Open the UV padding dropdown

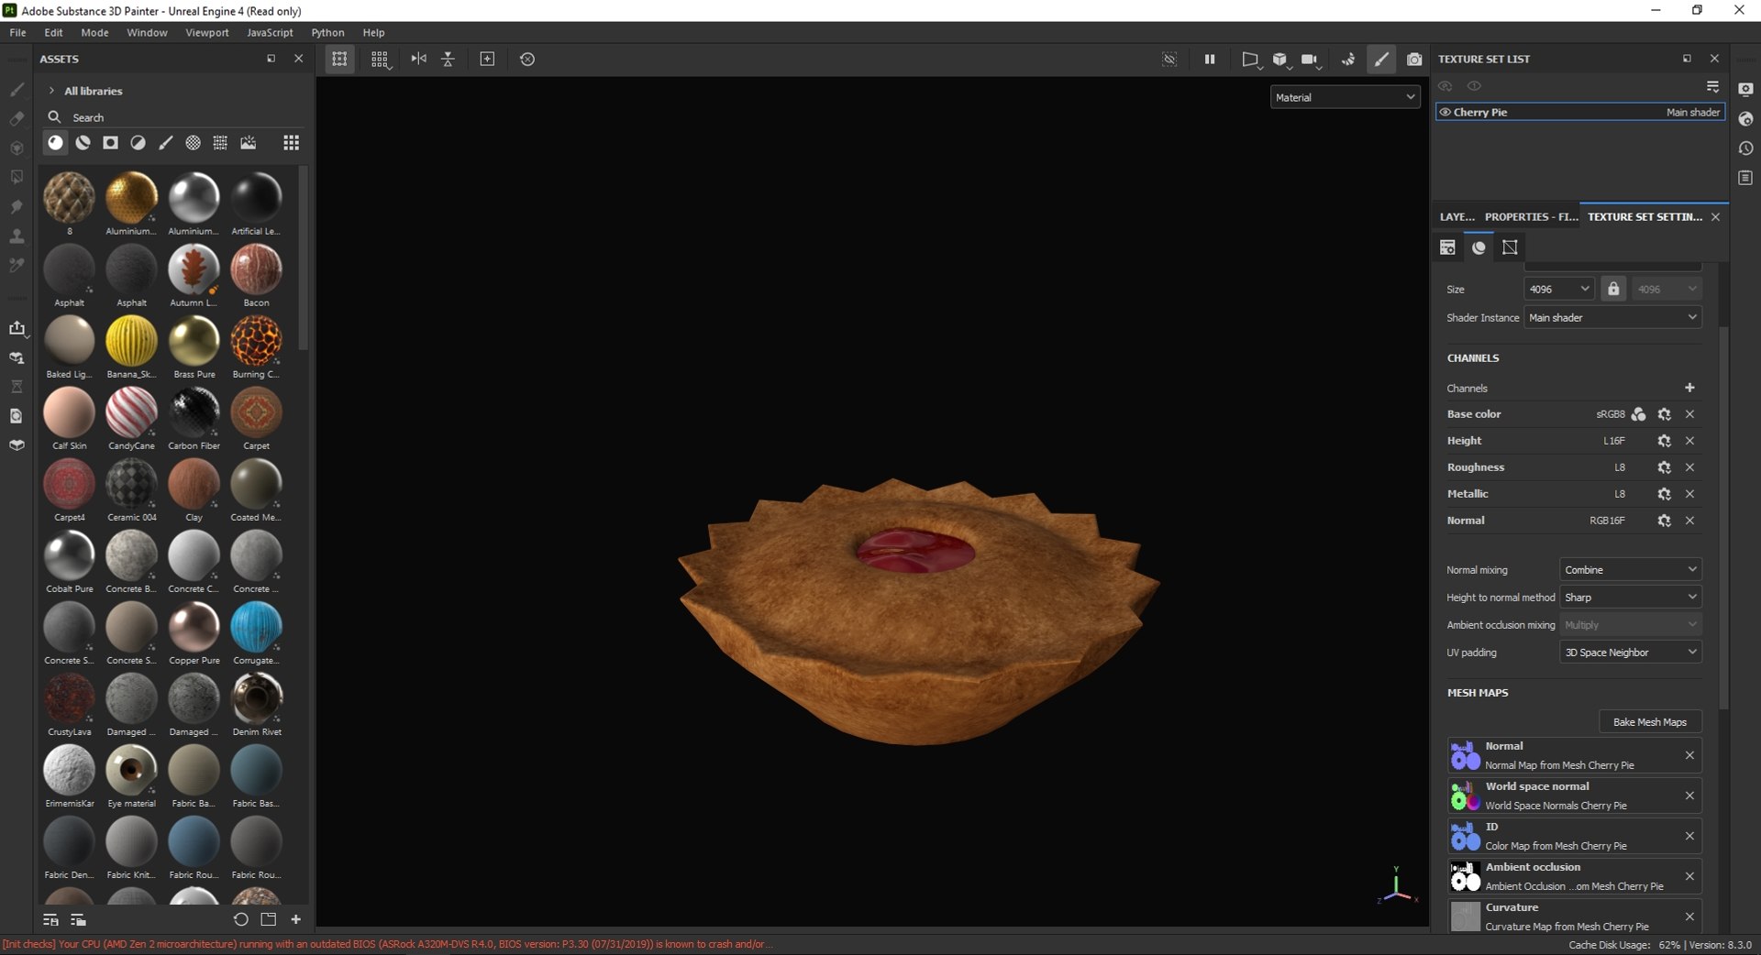click(x=1631, y=652)
